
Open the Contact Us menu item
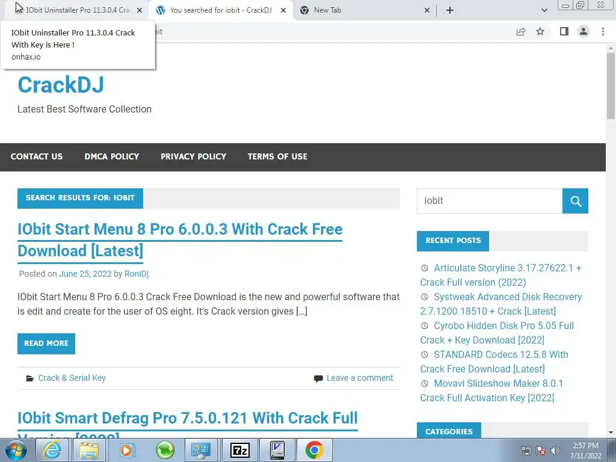click(x=37, y=157)
